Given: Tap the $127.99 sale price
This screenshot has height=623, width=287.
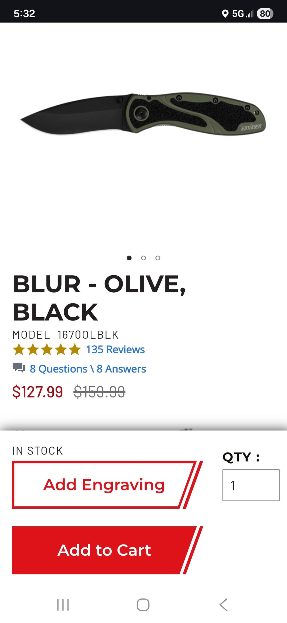Looking at the screenshot, I should (37, 392).
